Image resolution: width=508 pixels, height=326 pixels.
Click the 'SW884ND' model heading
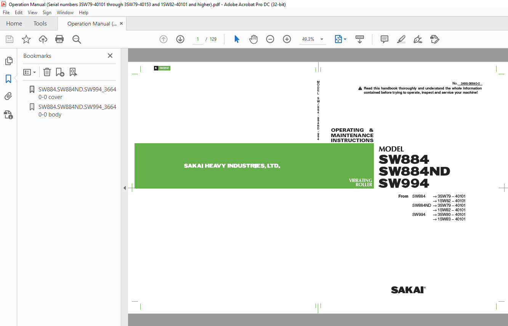click(x=414, y=171)
